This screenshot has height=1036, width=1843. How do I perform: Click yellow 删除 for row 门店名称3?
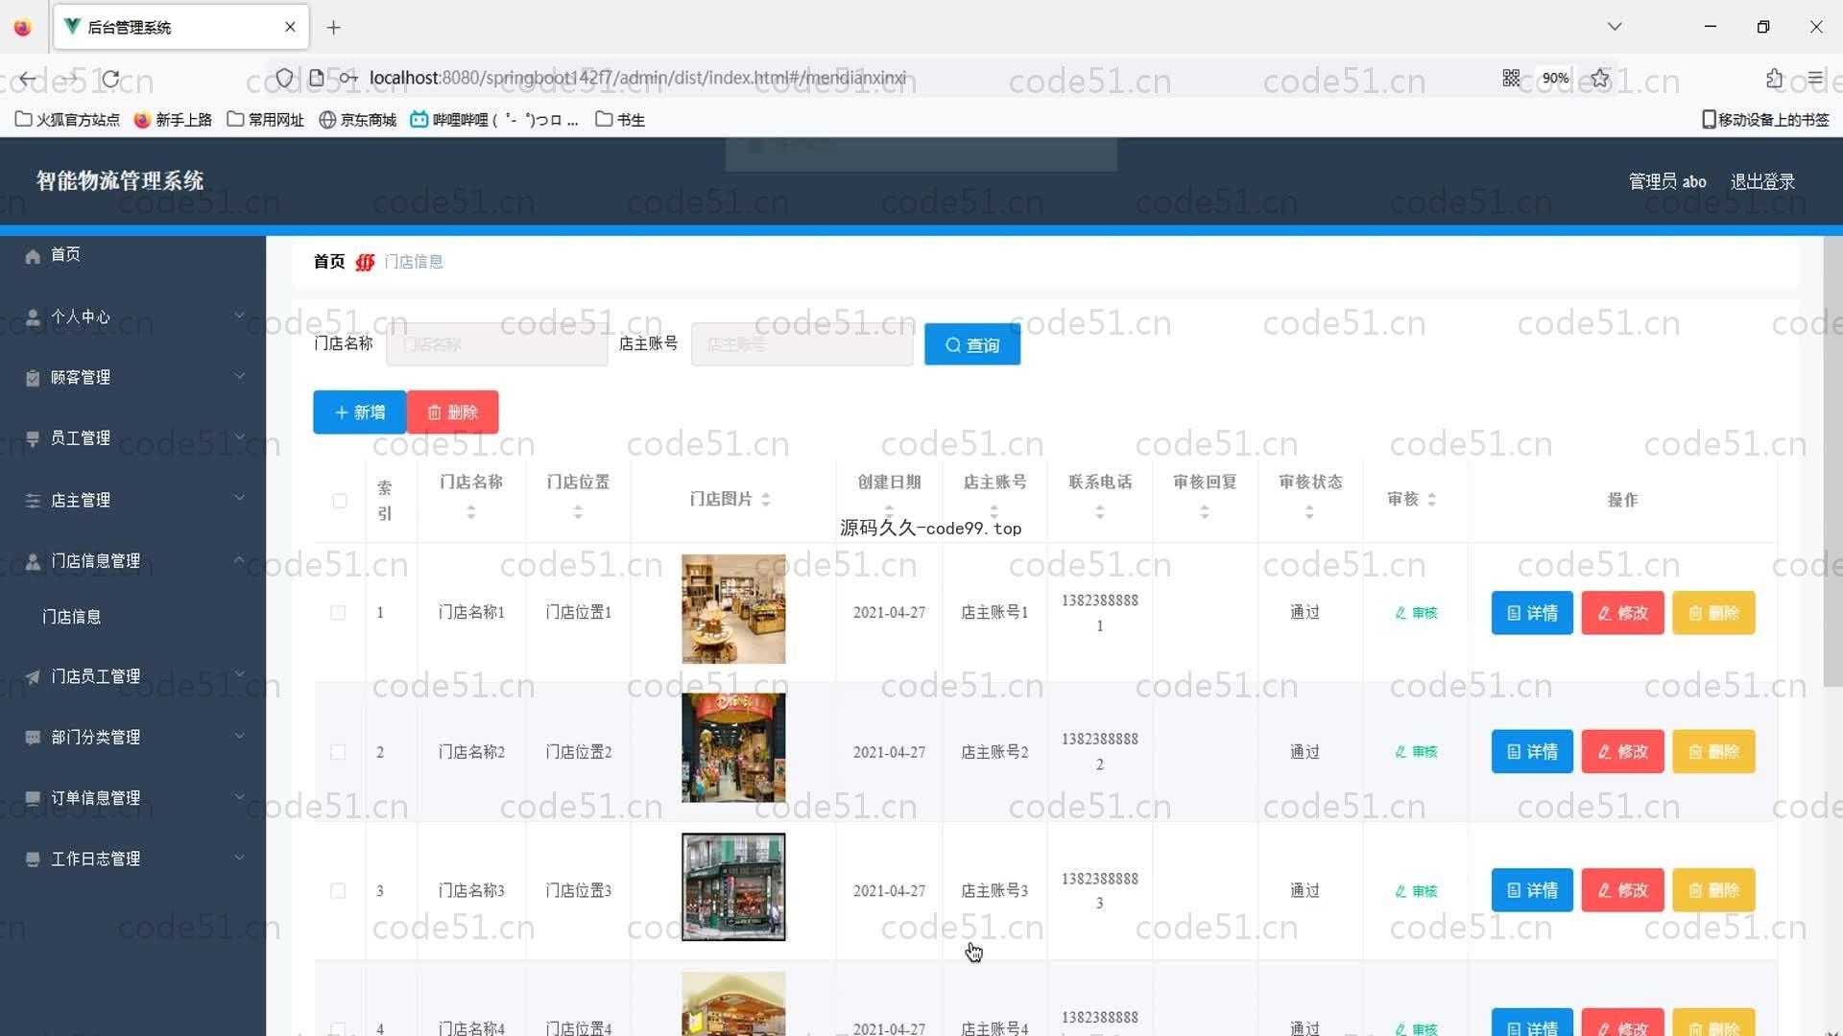tap(1713, 891)
